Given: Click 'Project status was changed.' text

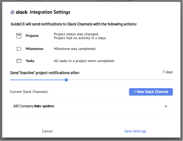Looking at the screenshot, I should (76, 34).
